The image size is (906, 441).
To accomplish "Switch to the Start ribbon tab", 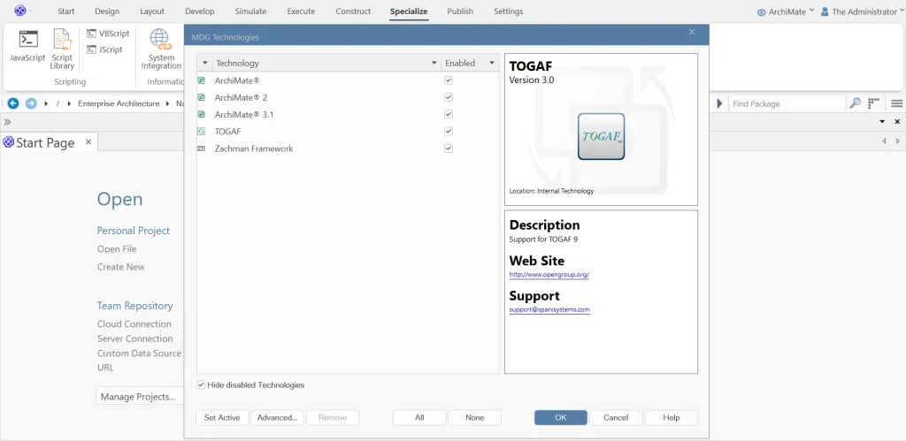I will point(65,11).
